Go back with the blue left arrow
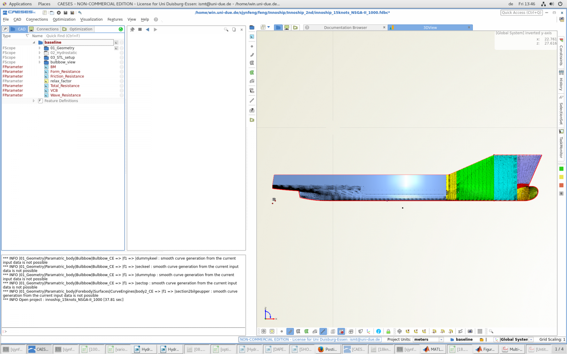The width and height of the screenshot is (567, 354). pyautogui.click(x=147, y=29)
